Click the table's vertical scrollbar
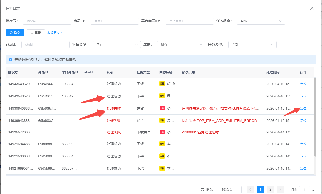This screenshot has height=194, width=322. point(315,118)
